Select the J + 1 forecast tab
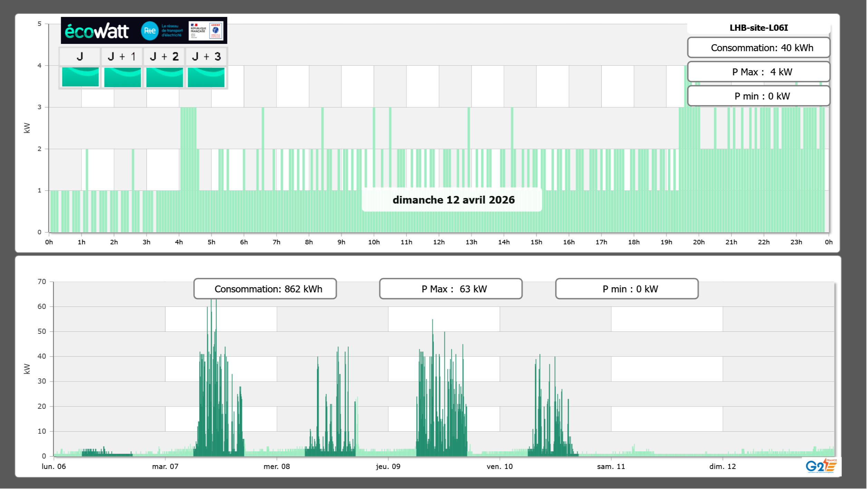Image resolution: width=867 pixels, height=489 pixels. click(x=122, y=56)
